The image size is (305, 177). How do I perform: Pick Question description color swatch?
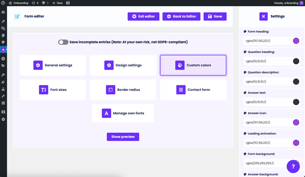[x=296, y=82]
